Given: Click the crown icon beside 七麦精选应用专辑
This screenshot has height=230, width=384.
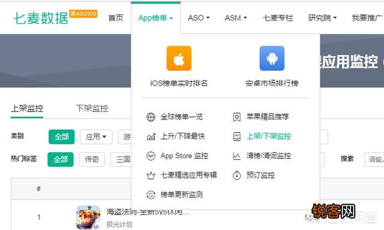Looking at the screenshot, I should (151, 175).
